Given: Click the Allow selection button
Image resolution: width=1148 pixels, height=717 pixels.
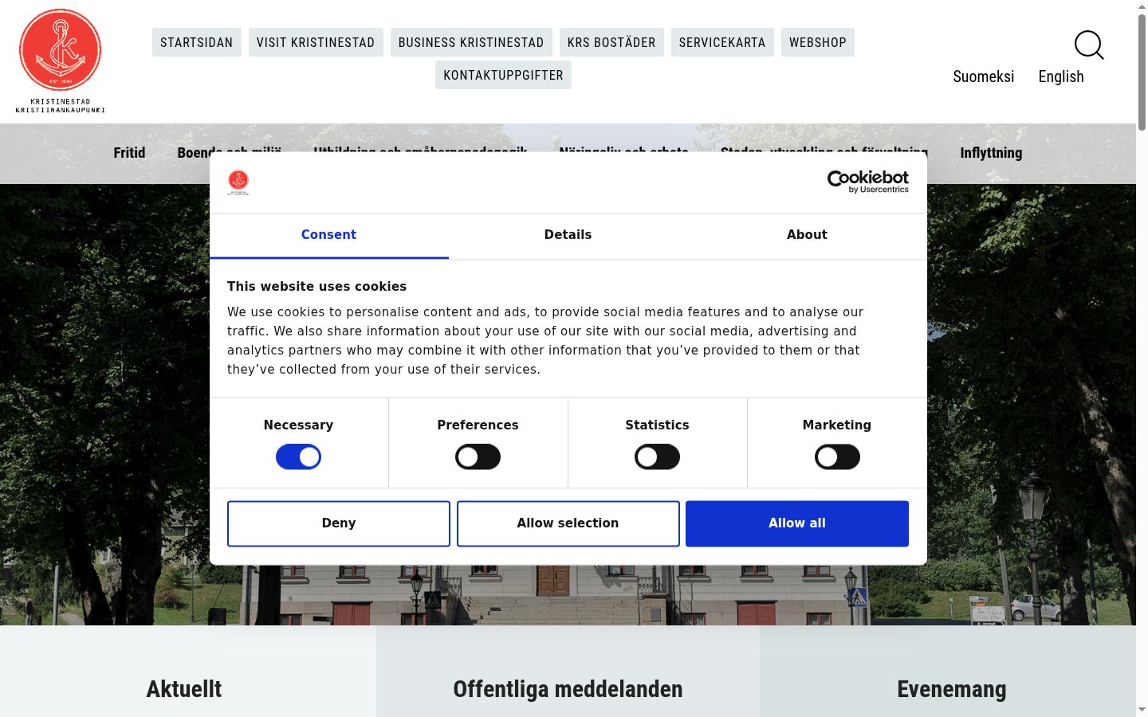Looking at the screenshot, I should [568, 523].
